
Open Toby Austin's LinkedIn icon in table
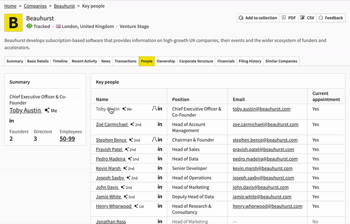[160, 109]
